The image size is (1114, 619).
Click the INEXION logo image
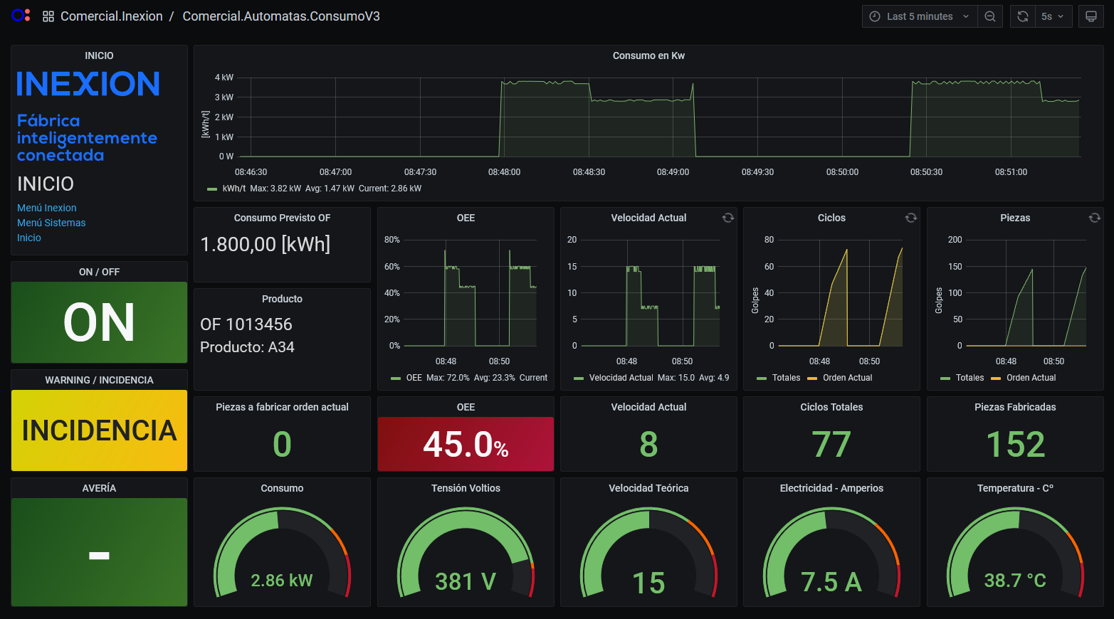coord(88,84)
